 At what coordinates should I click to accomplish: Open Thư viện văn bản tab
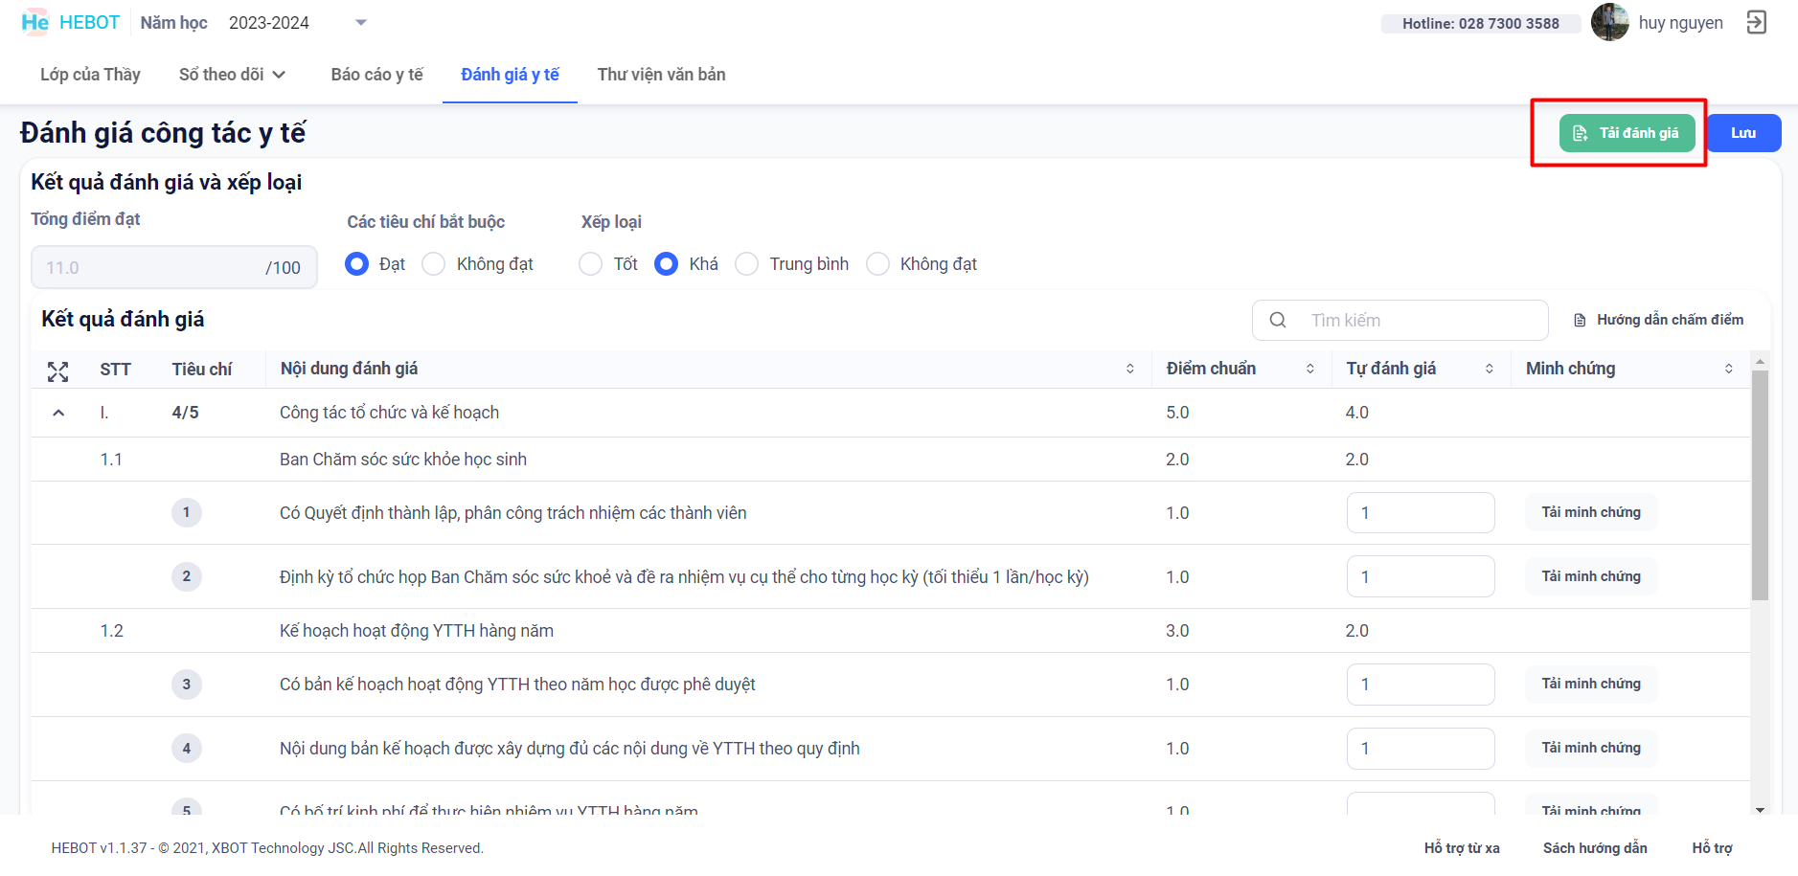tap(661, 75)
